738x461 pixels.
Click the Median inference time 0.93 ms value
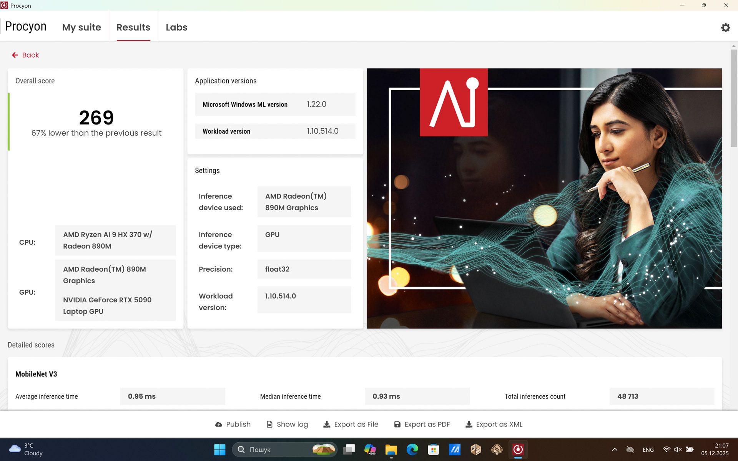tap(417, 396)
